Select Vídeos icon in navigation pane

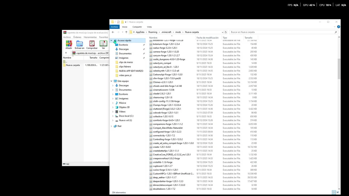[x=117, y=112]
